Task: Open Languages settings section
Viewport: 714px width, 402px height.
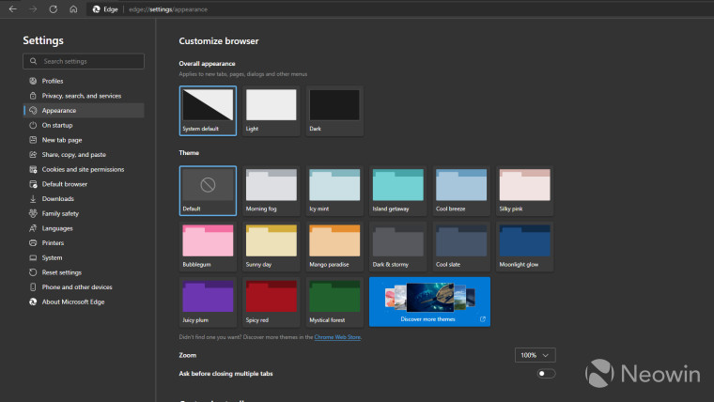Action: pos(84,228)
